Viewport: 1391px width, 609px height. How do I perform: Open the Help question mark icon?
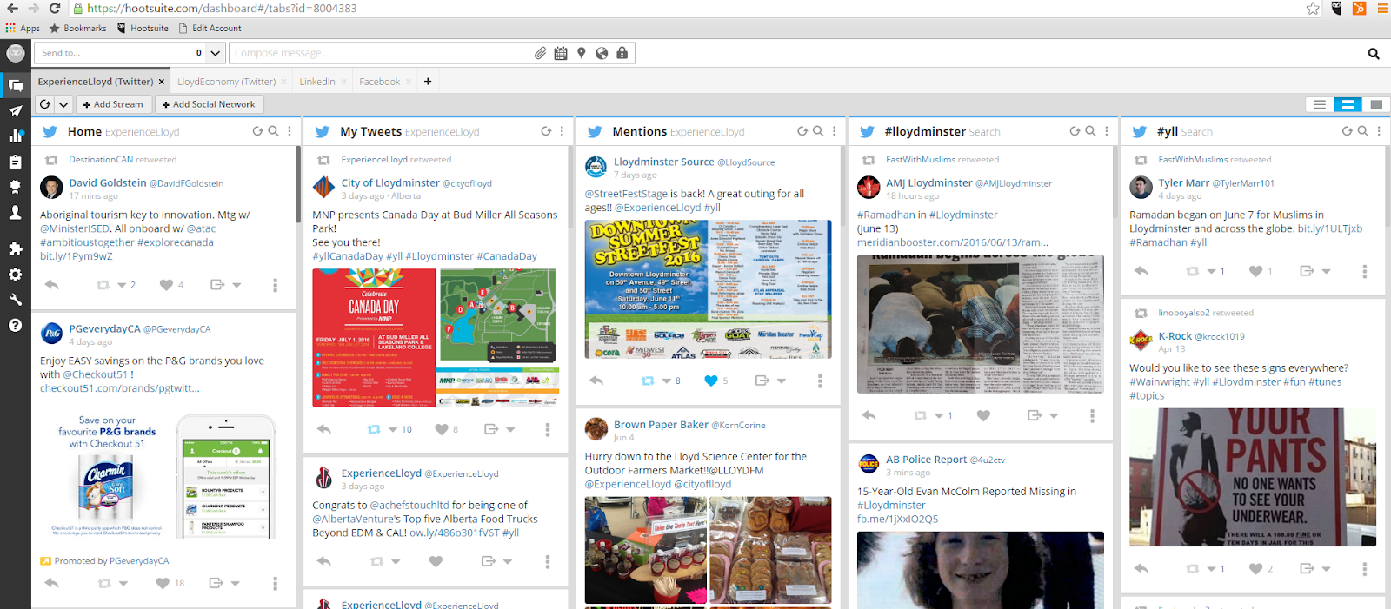[x=15, y=325]
